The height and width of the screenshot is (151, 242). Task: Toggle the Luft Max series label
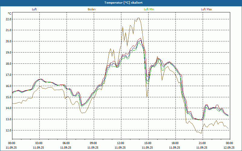coord(207,9)
